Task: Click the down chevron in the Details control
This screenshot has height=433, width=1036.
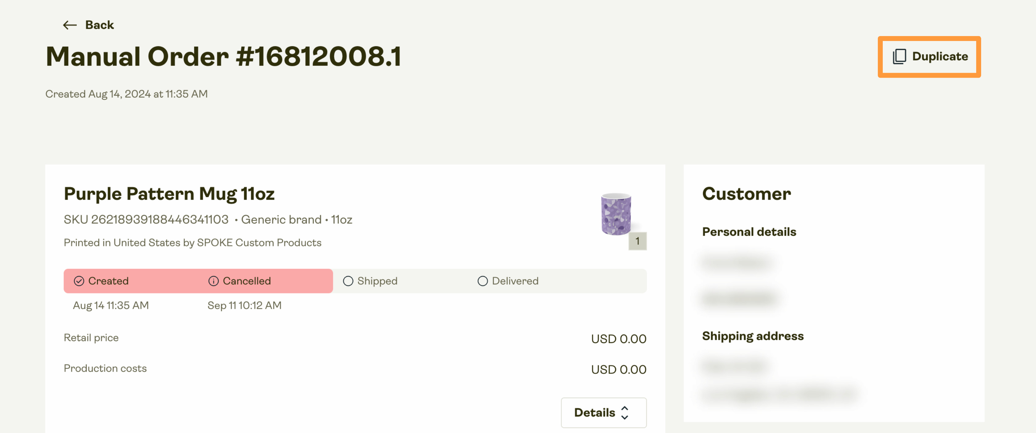Action: pos(625,417)
